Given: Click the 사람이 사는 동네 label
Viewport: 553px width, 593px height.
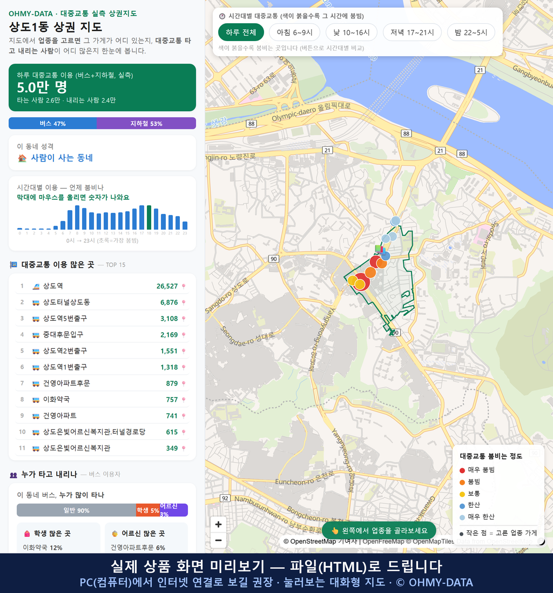Looking at the screenshot, I should point(62,158).
